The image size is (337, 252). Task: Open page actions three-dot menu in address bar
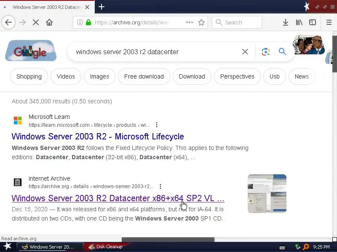(189, 22)
